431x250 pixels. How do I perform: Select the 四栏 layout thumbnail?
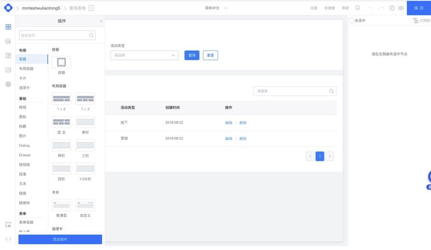point(61,168)
